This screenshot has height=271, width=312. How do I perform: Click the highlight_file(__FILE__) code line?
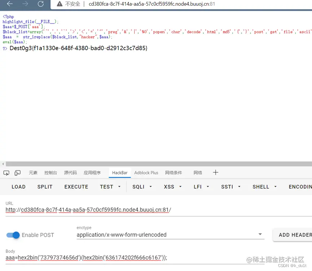(x=30, y=22)
